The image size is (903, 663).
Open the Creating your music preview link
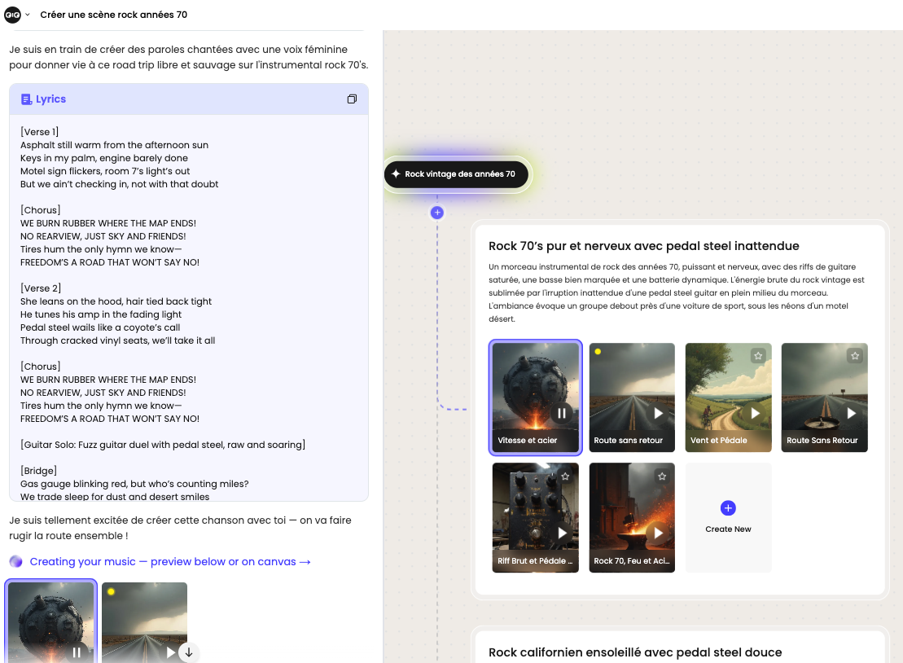[x=170, y=562]
